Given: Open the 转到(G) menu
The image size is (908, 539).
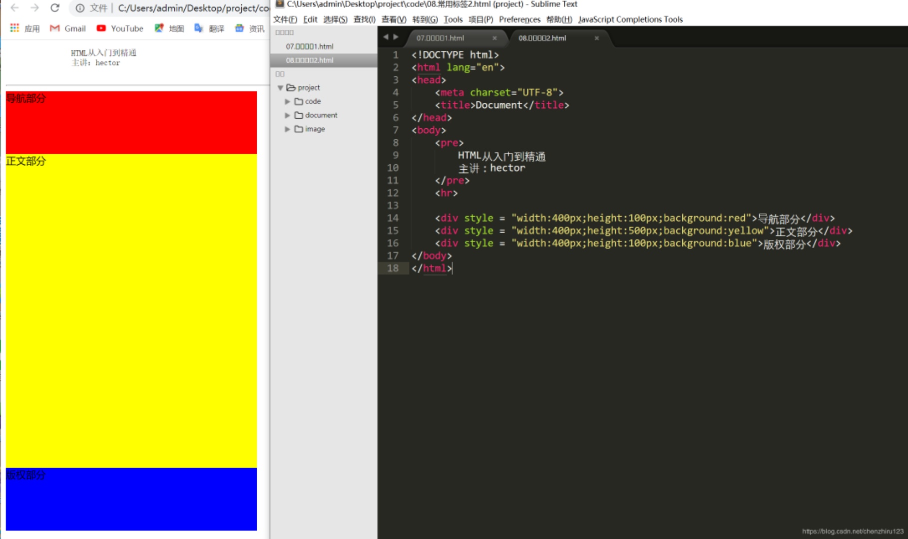Looking at the screenshot, I should (x=425, y=19).
